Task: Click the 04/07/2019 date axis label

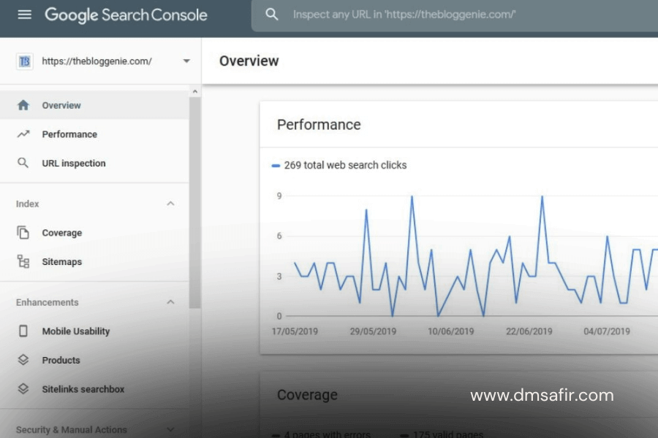Action: 607,331
